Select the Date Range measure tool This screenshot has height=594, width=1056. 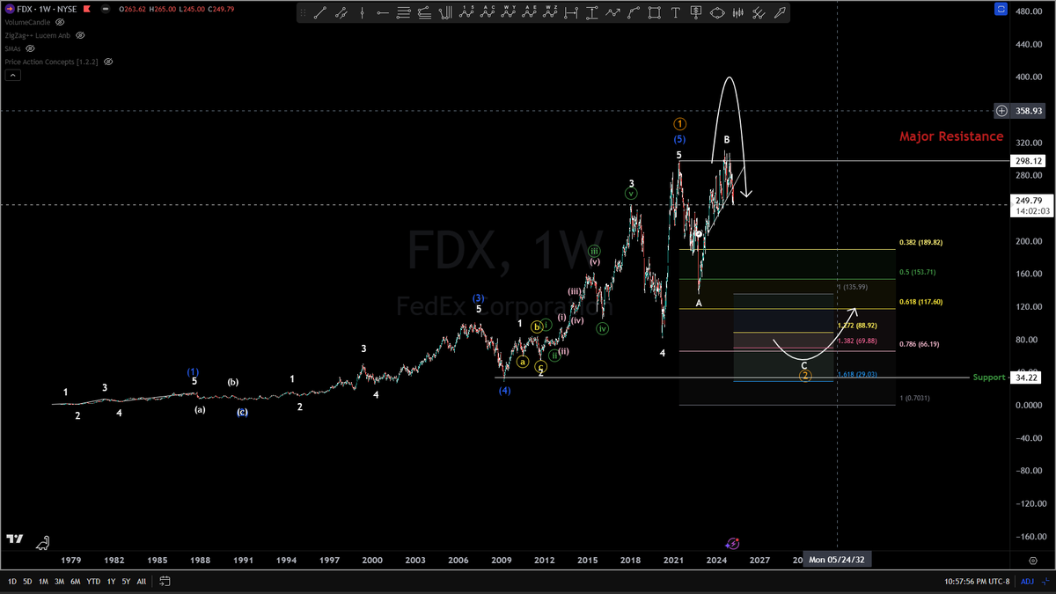coord(571,12)
